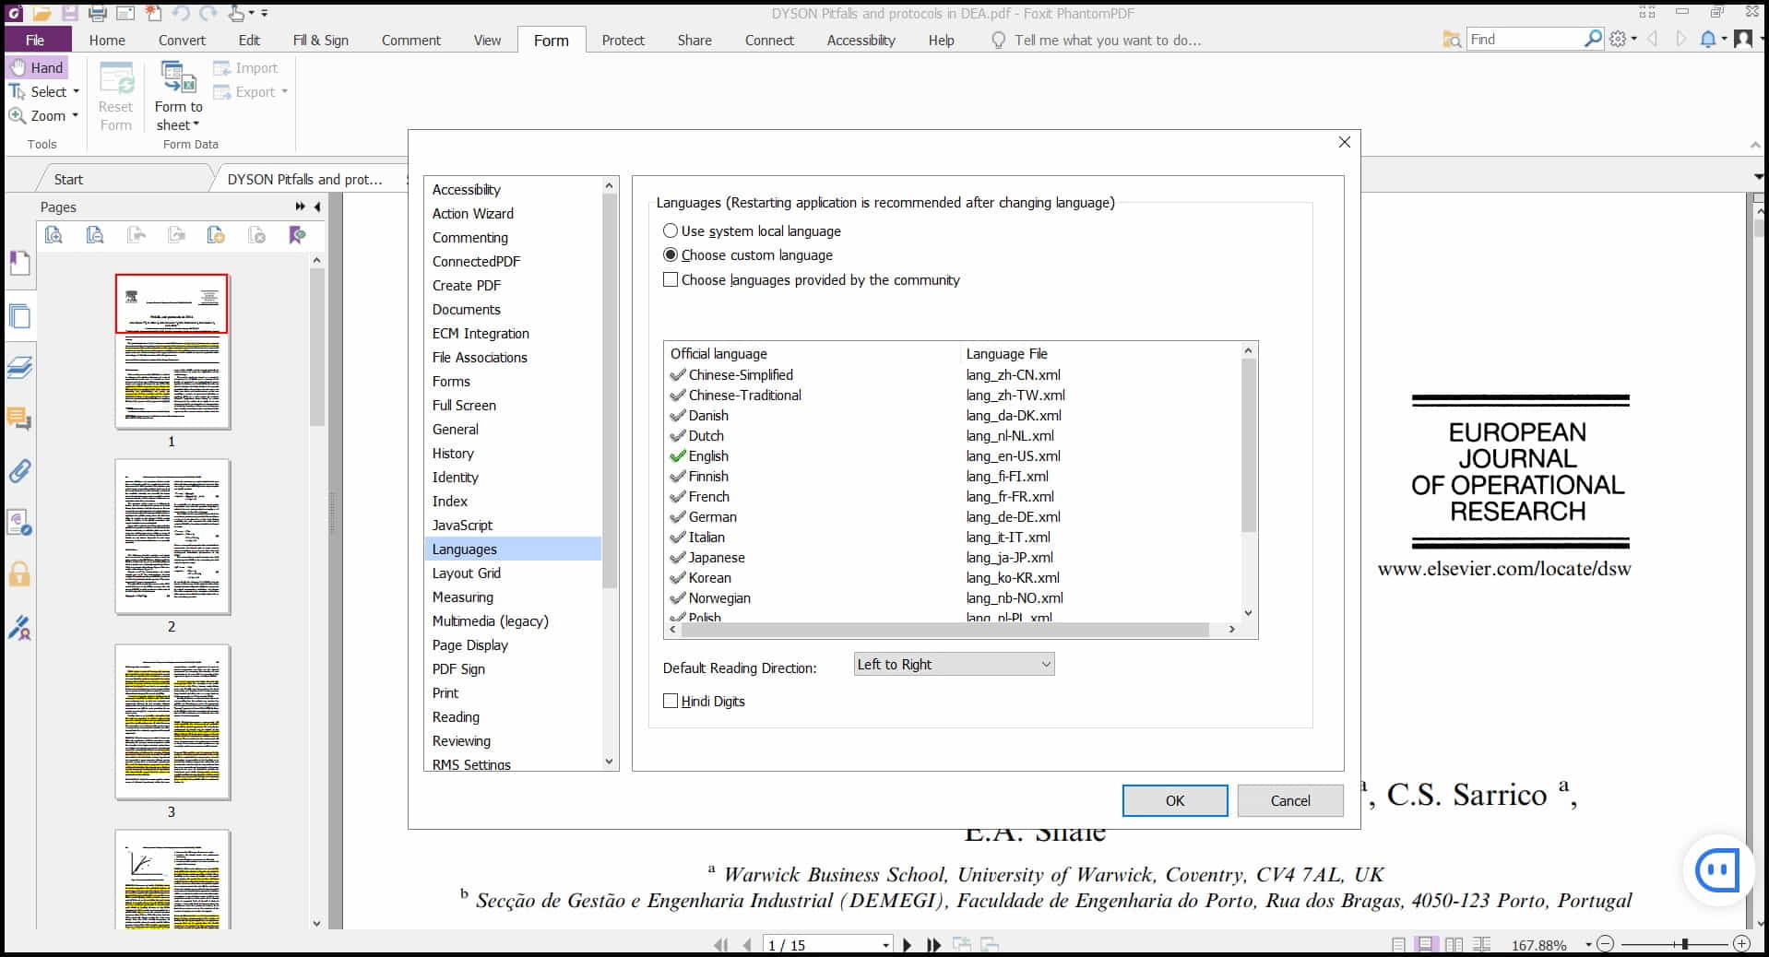
Task: Open the Bookmarks panel from sidebar
Action: coord(19,264)
